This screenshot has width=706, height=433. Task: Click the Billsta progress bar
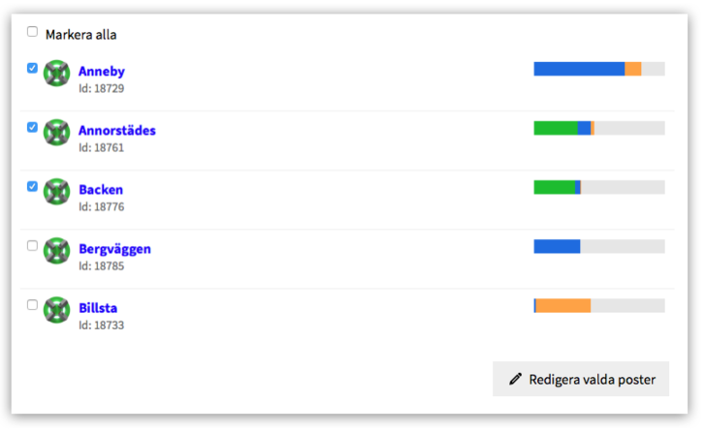(598, 305)
